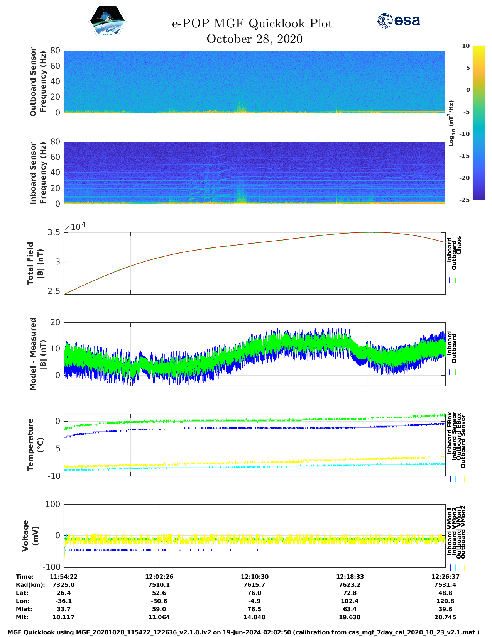Screen dimensions: 492x637
Task: Click the Log10 (nT²/Hz) colorbar label
Action: [x=451, y=123]
